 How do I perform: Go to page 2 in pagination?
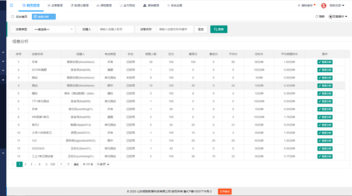[26, 164]
